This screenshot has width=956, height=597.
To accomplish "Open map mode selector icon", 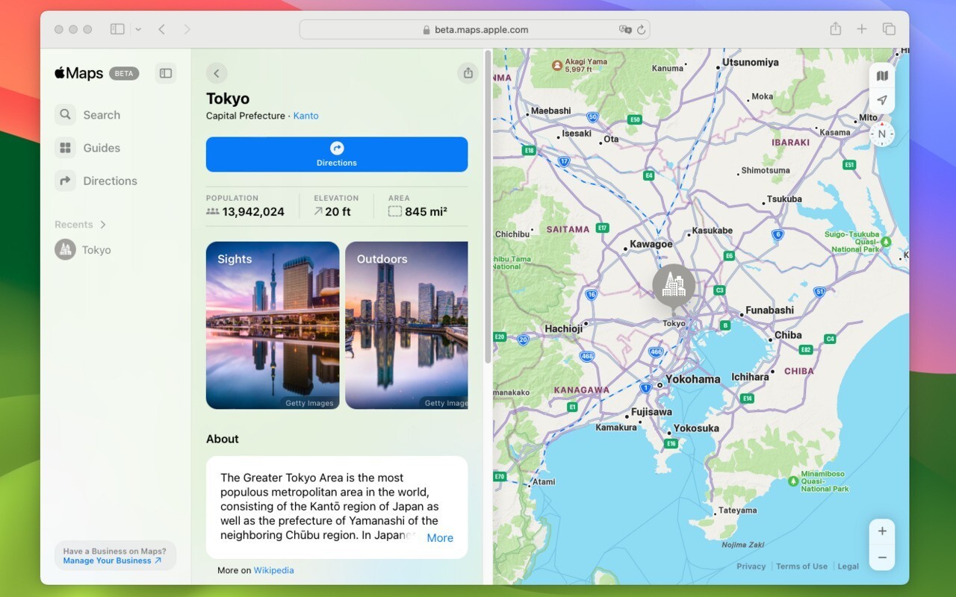I will (882, 76).
